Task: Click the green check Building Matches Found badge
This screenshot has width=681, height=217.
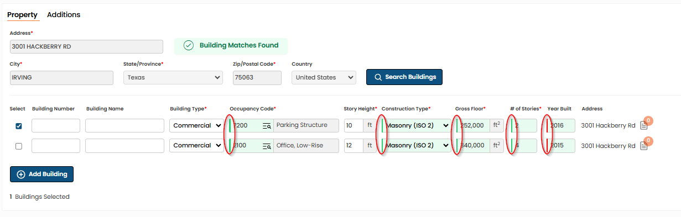Action: tap(231, 46)
